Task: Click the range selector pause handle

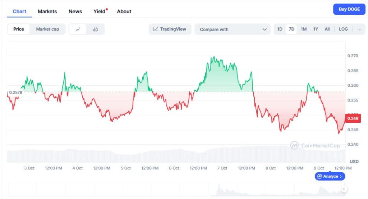Action: coord(344,189)
